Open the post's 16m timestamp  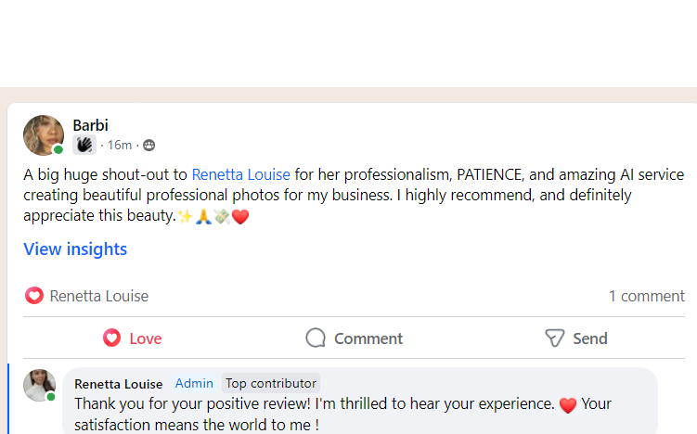[x=120, y=146]
